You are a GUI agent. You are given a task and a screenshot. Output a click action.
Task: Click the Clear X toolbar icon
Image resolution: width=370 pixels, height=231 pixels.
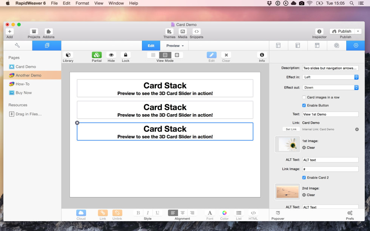point(226,55)
